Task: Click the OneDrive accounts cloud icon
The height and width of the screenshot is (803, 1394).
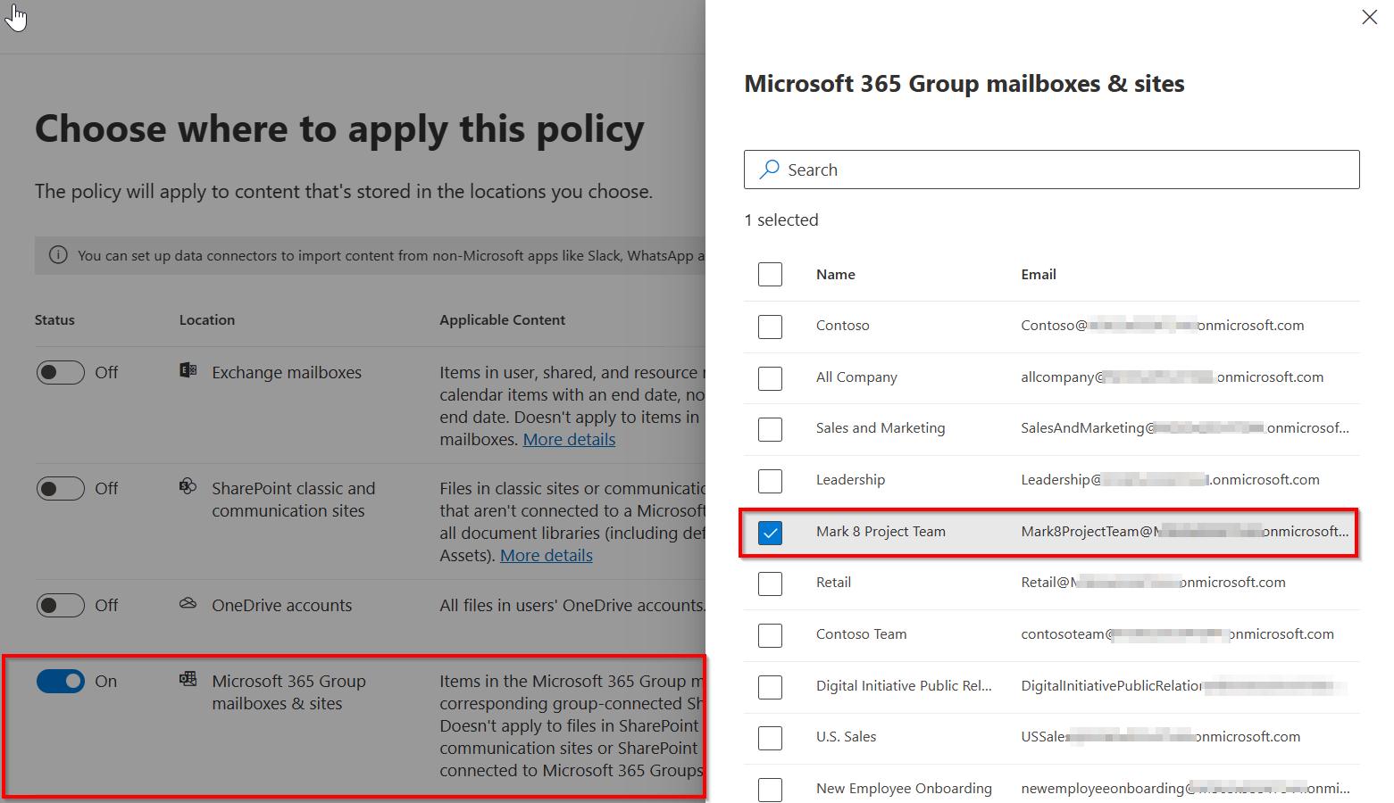Action: tap(188, 603)
